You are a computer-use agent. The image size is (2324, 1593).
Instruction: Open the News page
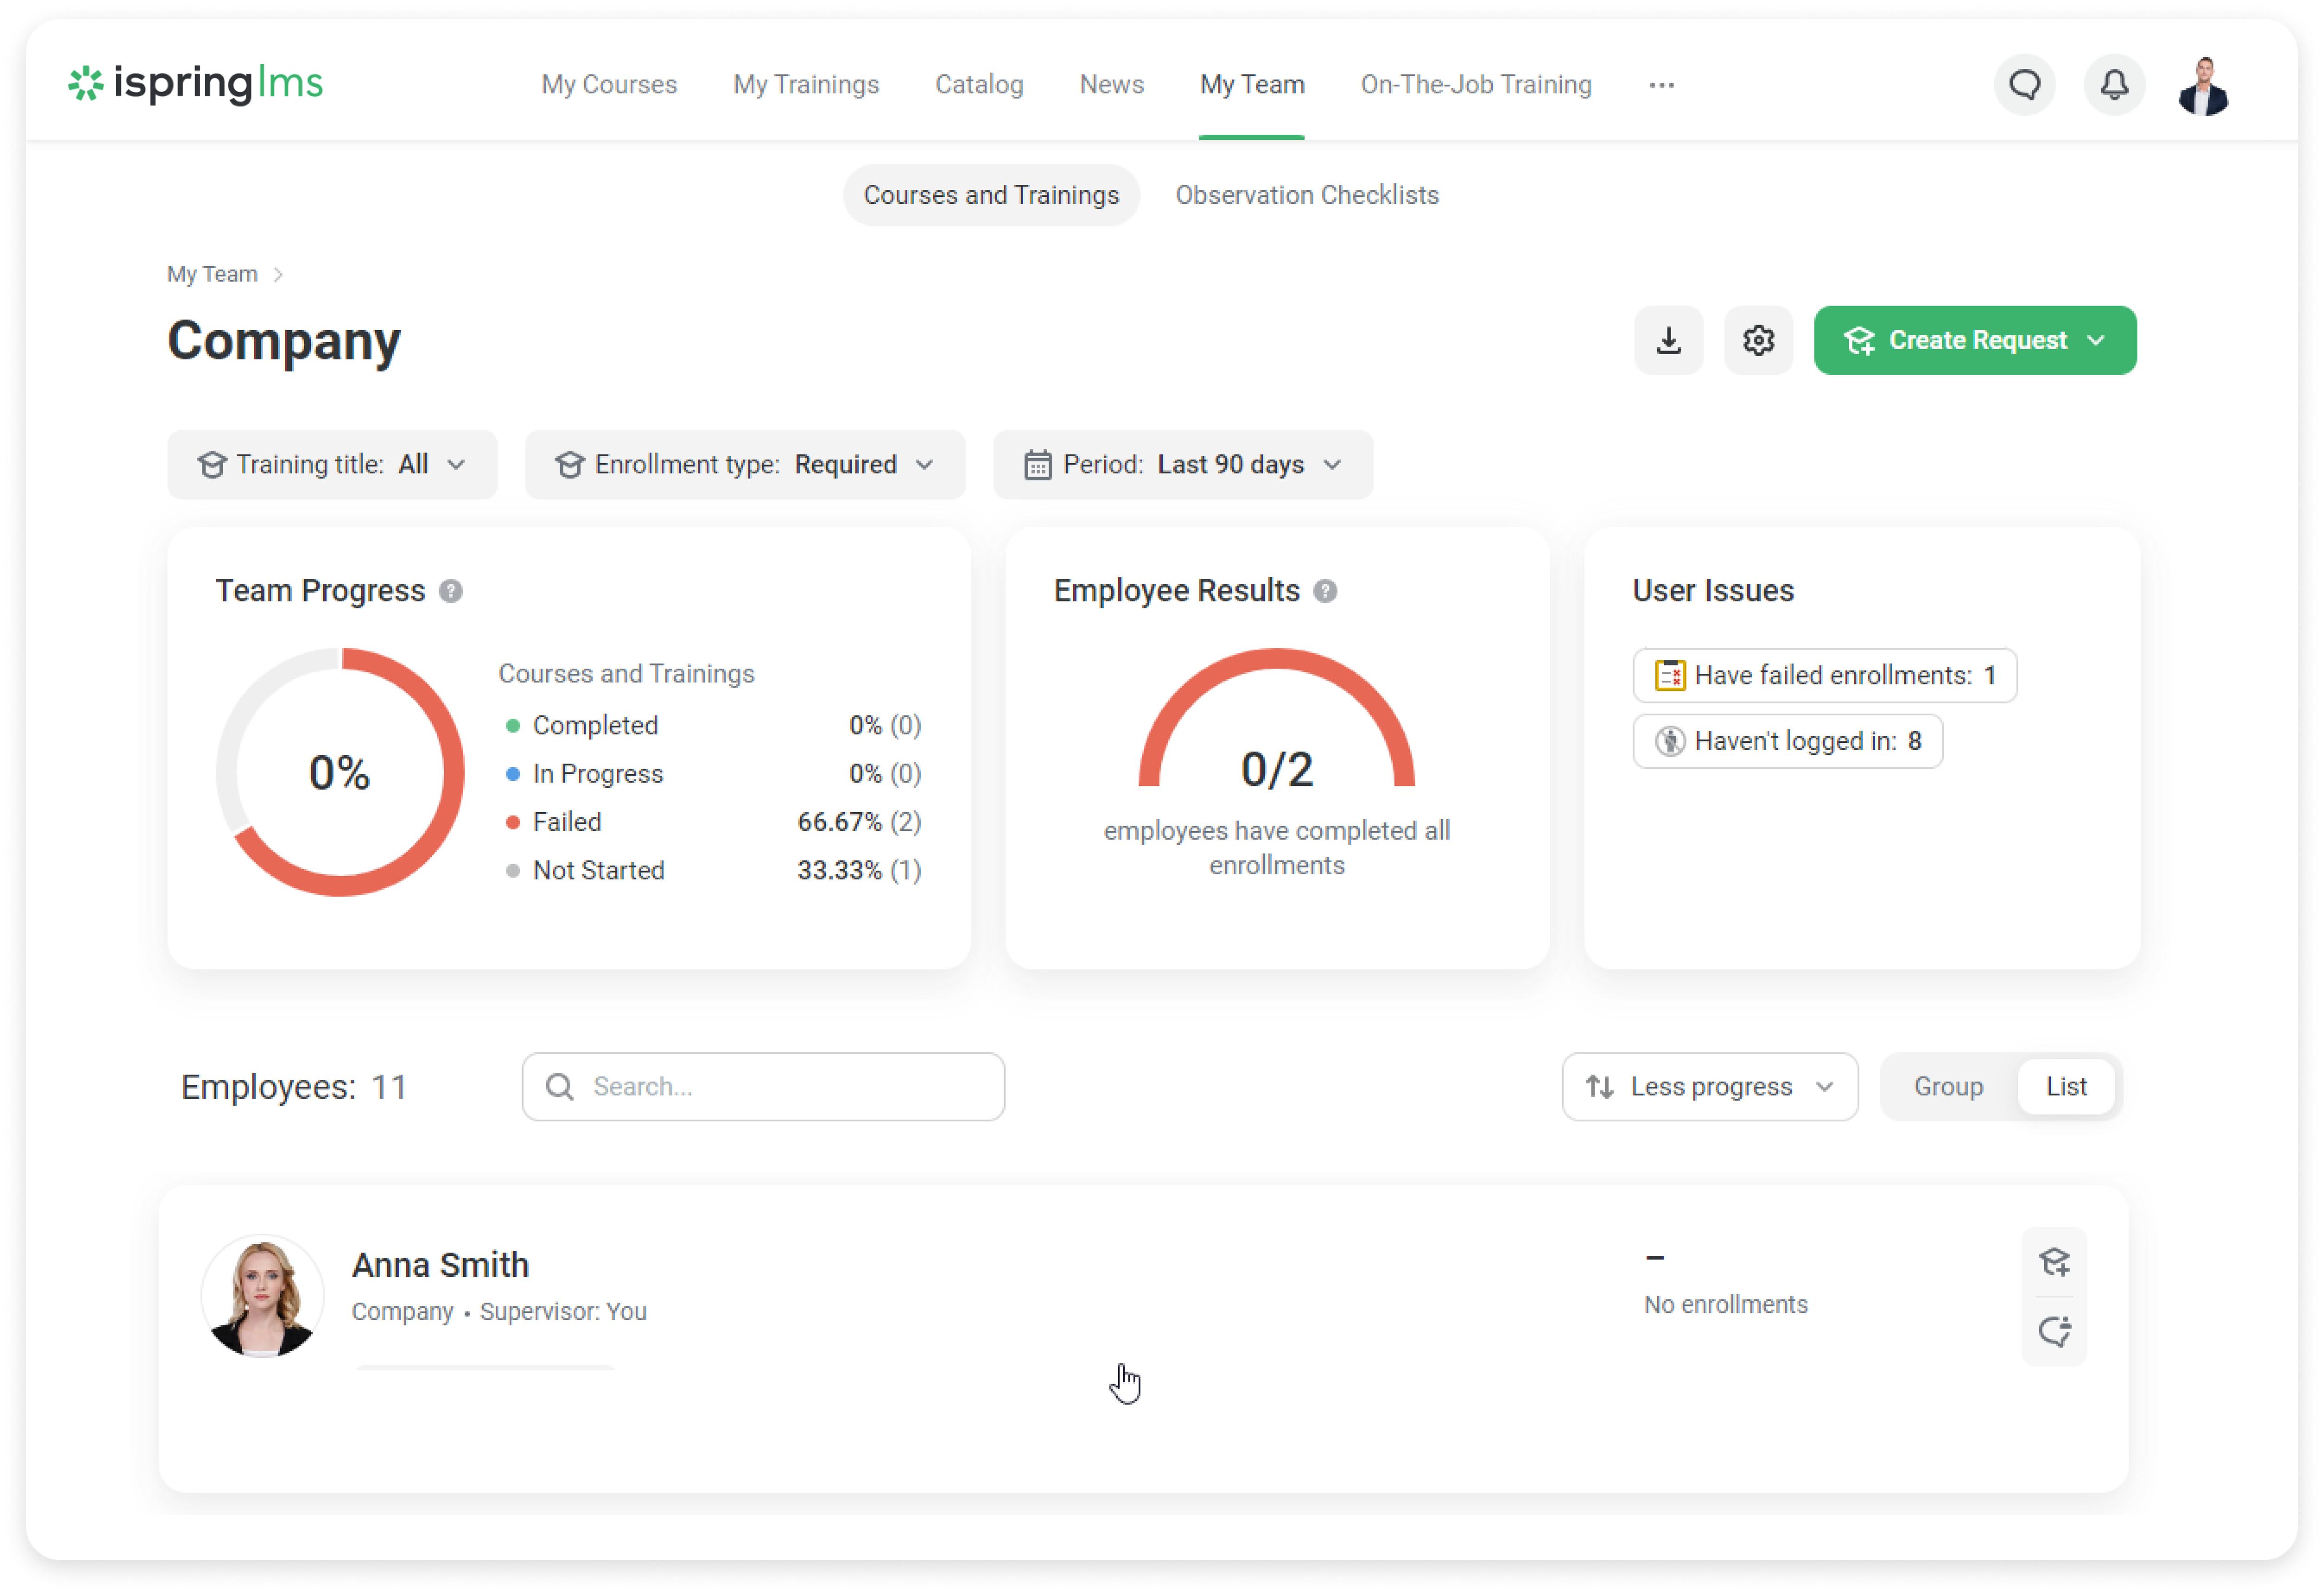1111,85
